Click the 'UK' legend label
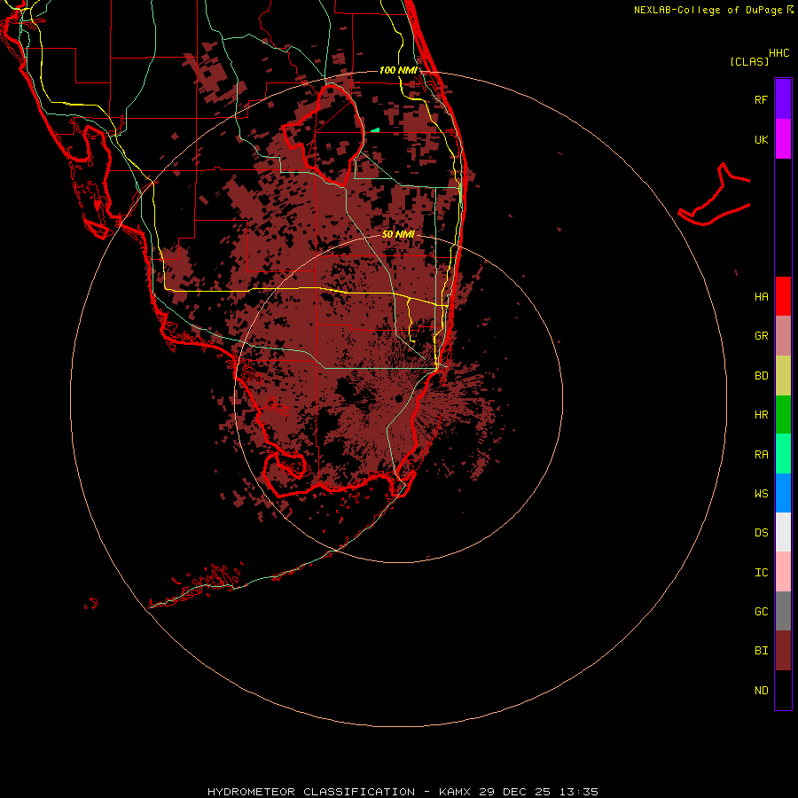This screenshot has height=798, width=798. click(762, 140)
